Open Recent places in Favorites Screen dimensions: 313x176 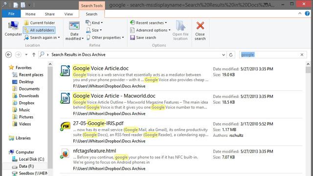coord(28,75)
